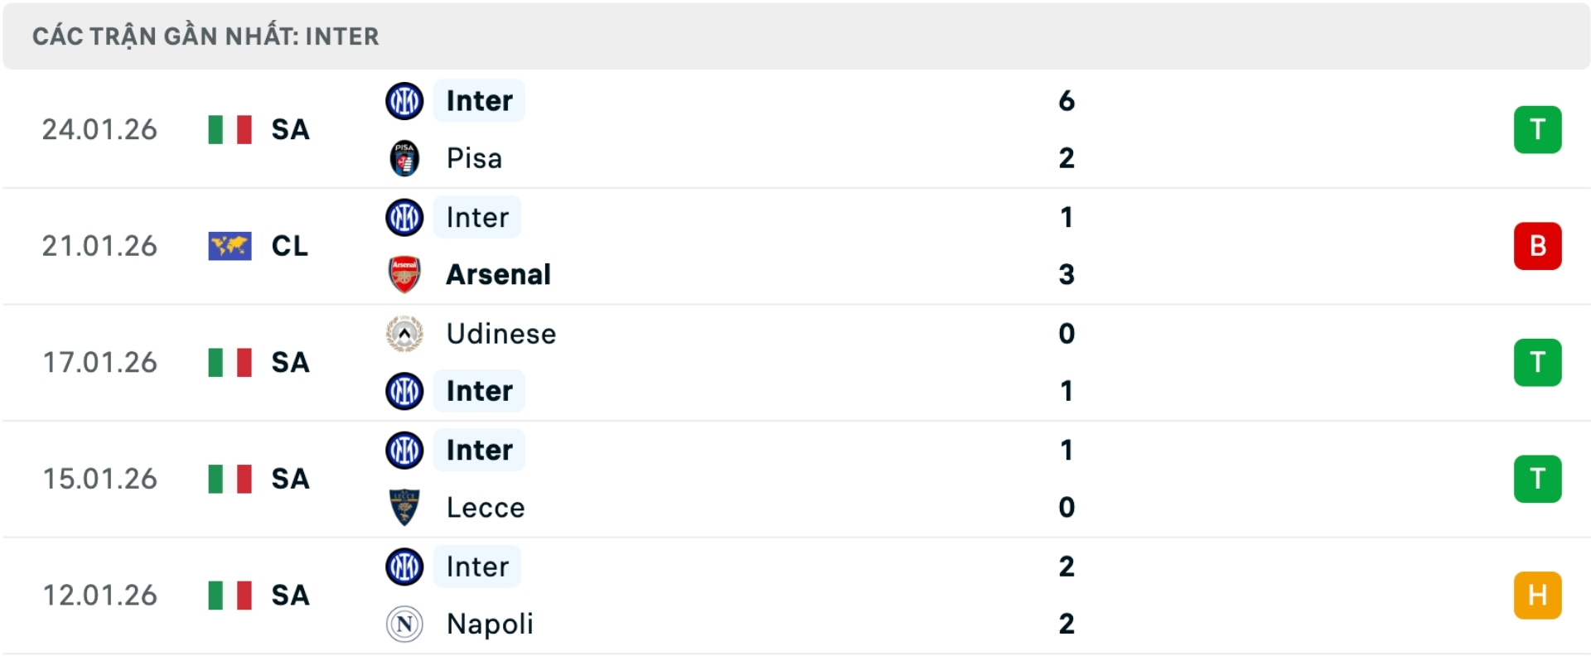The image size is (1591, 656).
Task: Toggle the green T result badge for Pisa match
Action: click(1539, 129)
